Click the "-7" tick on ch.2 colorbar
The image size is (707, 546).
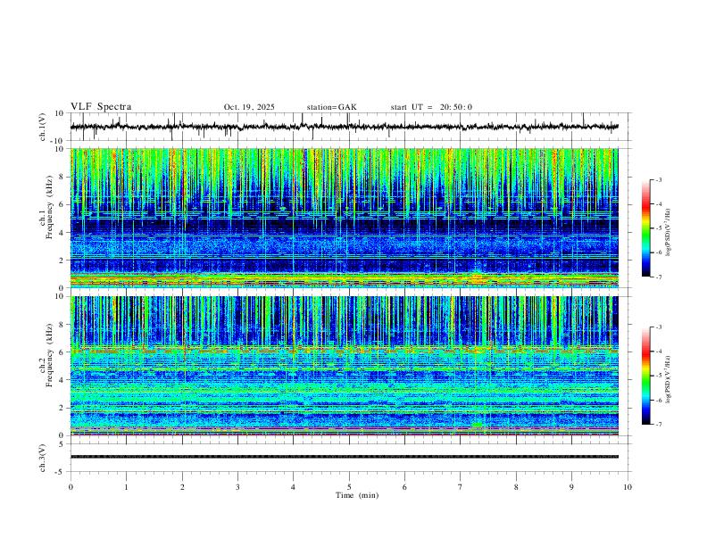coord(658,425)
